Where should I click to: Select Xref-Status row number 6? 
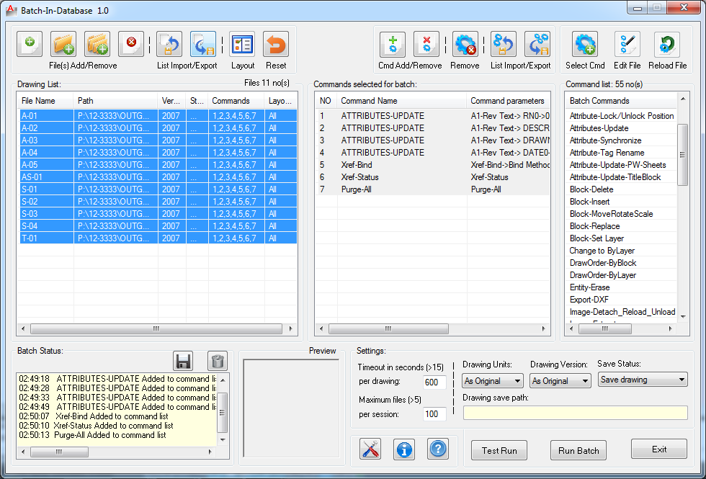432,177
